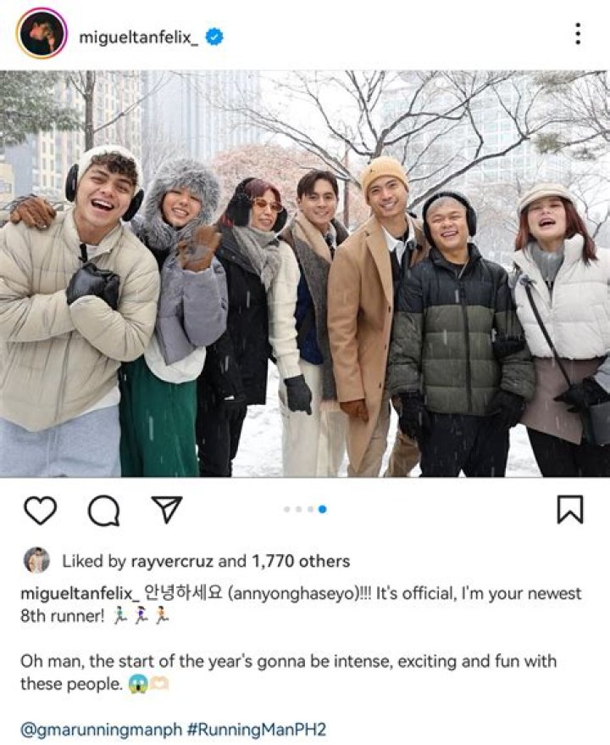This screenshot has width=610, height=745.
Task: Save post with bookmark icon
Action: tap(569, 509)
